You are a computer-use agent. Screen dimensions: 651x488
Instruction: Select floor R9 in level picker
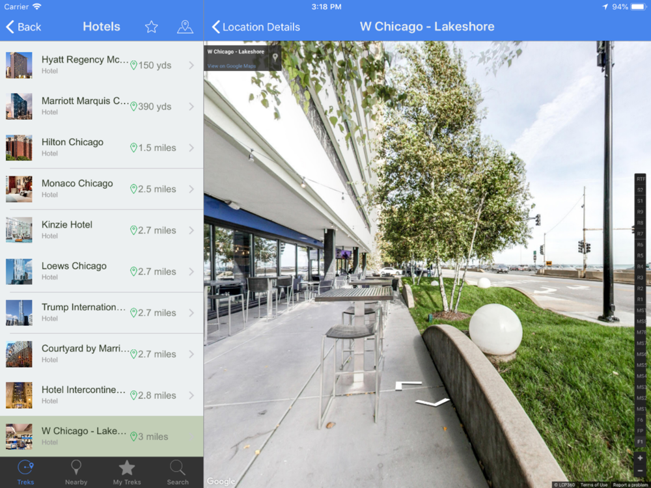point(641,212)
